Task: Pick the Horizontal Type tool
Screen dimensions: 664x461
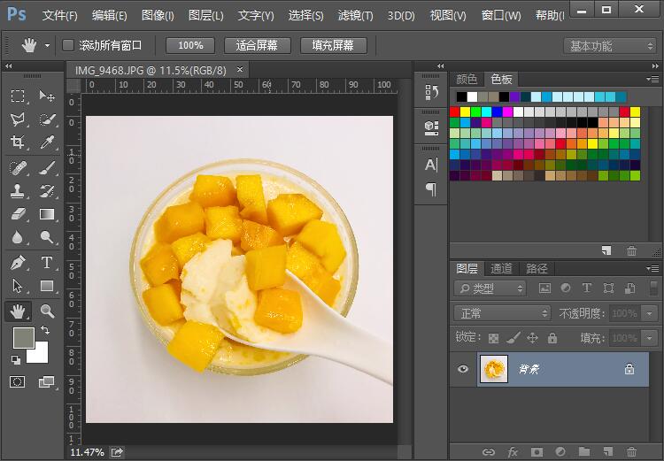Action: (x=47, y=263)
